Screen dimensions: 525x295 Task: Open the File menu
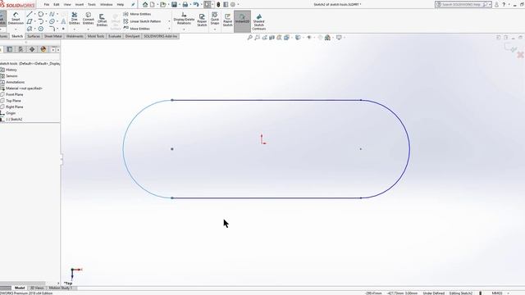tap(47, 5)
